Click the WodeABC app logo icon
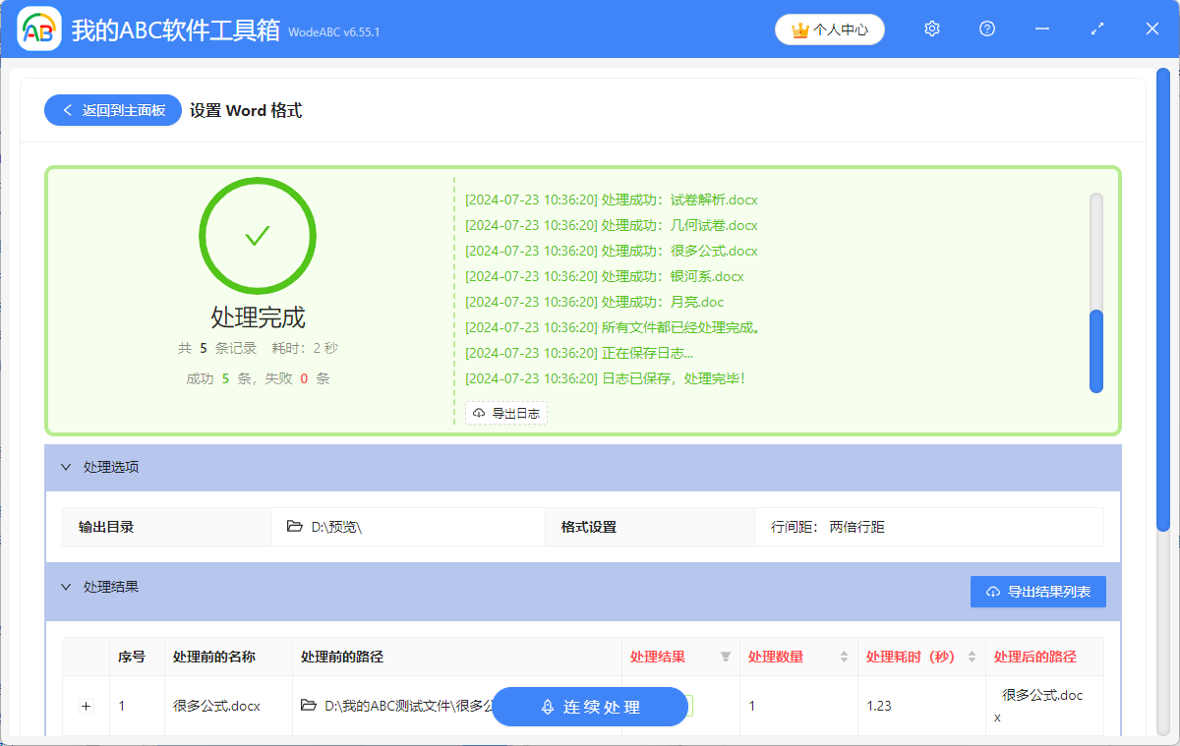The height and width of the screenshot is (746, 1180). [x=37, y=29]
